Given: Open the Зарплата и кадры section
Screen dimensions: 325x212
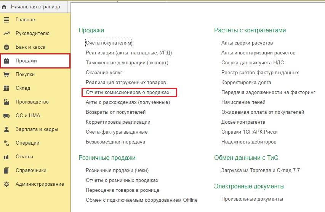Looking at the screenshot, I should (x=35, y=129).
